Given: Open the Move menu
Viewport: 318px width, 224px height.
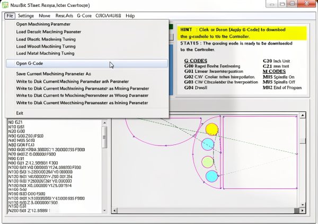Looking at the screenshot, I should click(45, 16).
